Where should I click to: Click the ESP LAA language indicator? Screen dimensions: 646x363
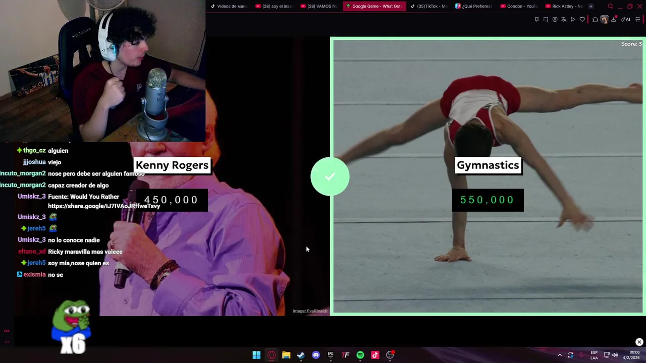pos(594,355)
